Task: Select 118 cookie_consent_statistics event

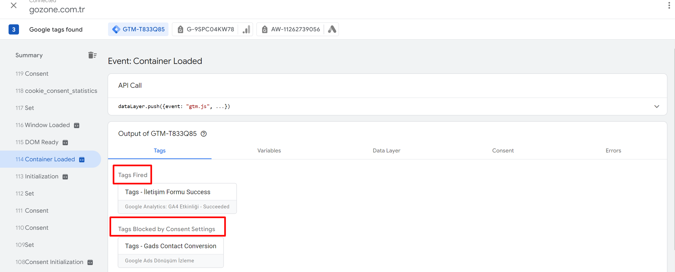Action: [x=56, y=91]
